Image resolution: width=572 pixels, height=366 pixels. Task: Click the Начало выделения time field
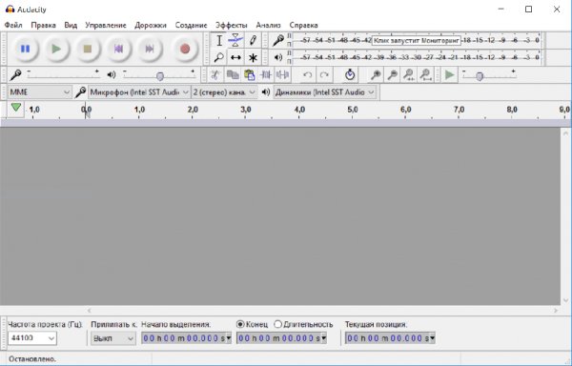186,338
